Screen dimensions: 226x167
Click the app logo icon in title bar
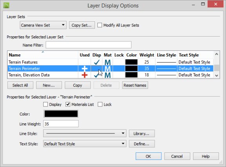pyautogui.click(x=6, y=6)
